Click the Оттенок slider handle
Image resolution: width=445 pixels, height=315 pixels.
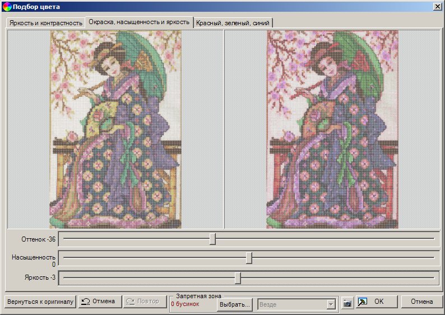pyautogui.click(x=212, y=239)
